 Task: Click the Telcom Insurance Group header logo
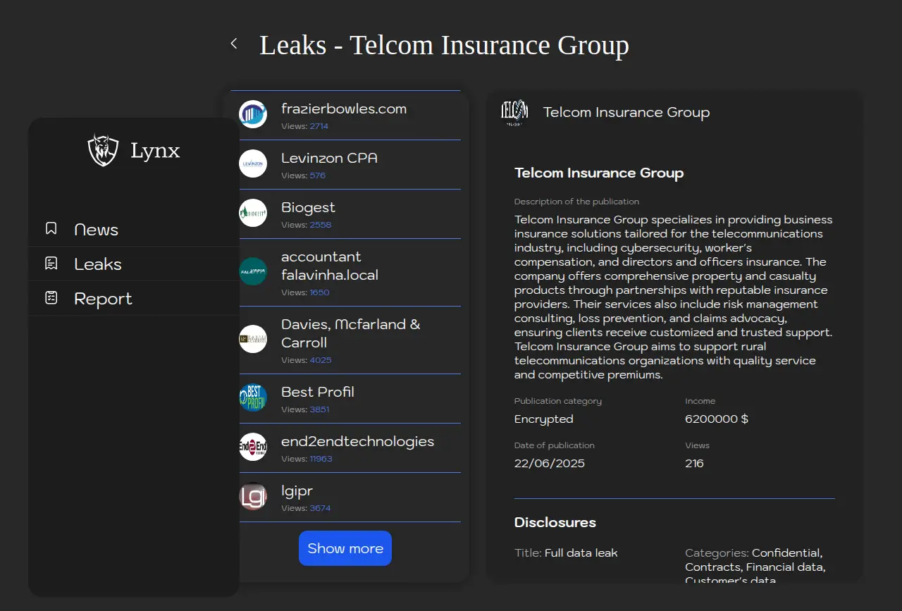pos(514,111)
